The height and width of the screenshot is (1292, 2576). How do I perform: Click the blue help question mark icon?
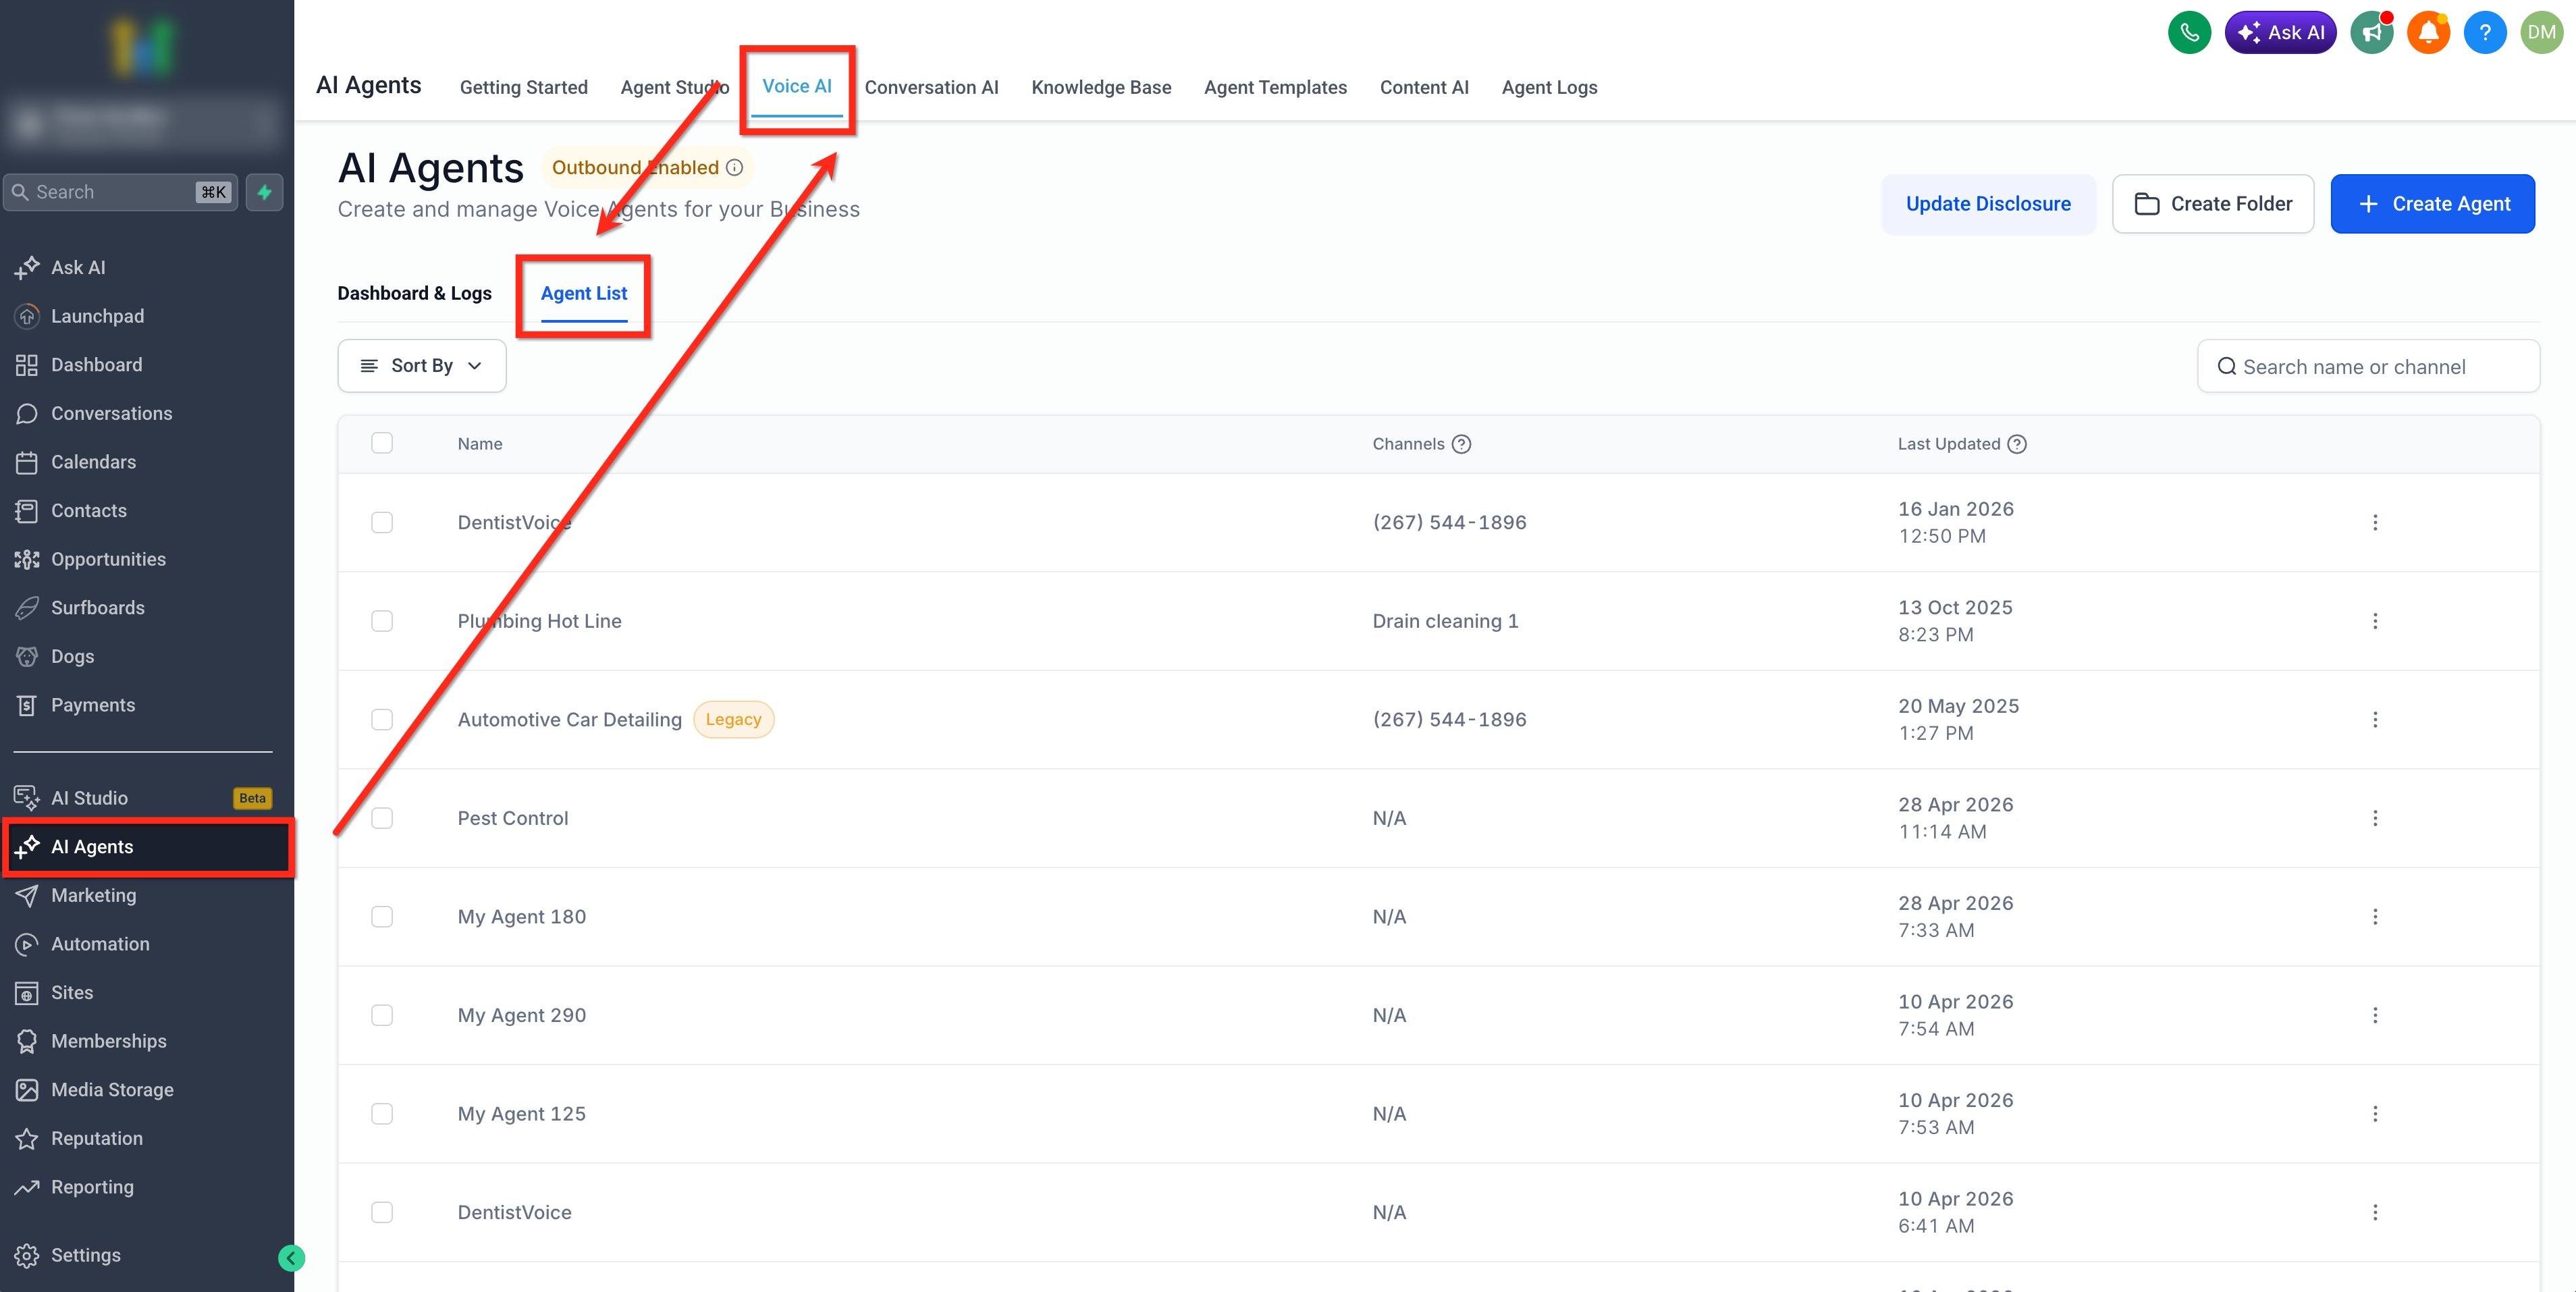2485,32
